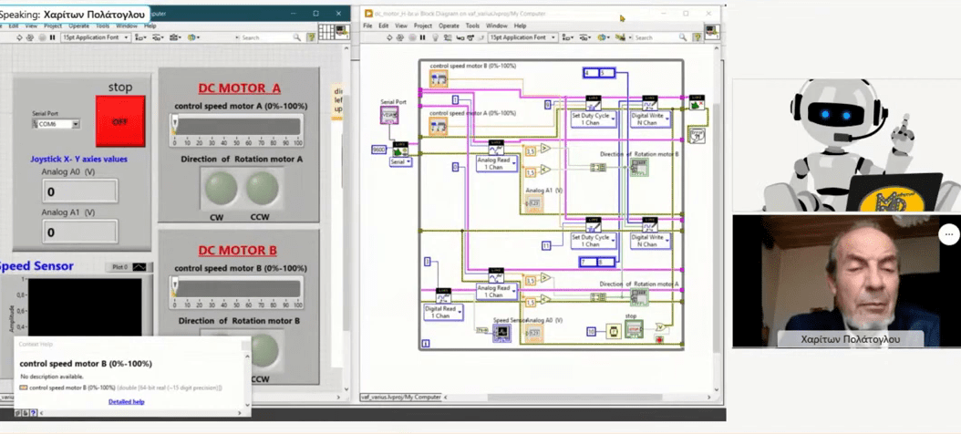Click the Analog A0 (V) value field

pos(80,191)
